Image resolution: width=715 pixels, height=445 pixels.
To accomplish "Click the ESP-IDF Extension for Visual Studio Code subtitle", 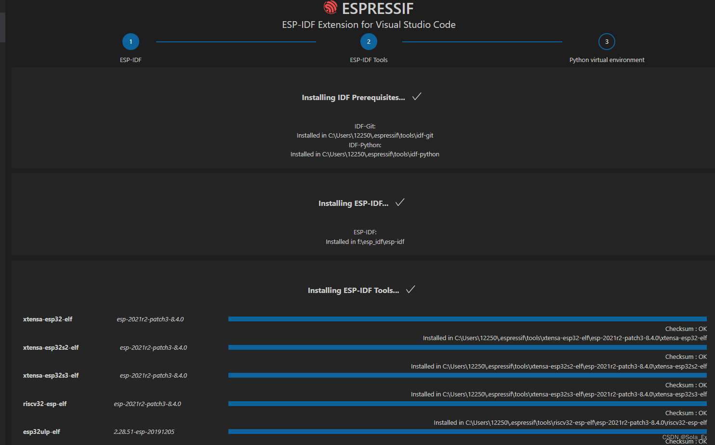I will pos(369,25).
